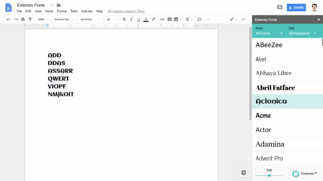Open the Edit menu

[28, 11]
